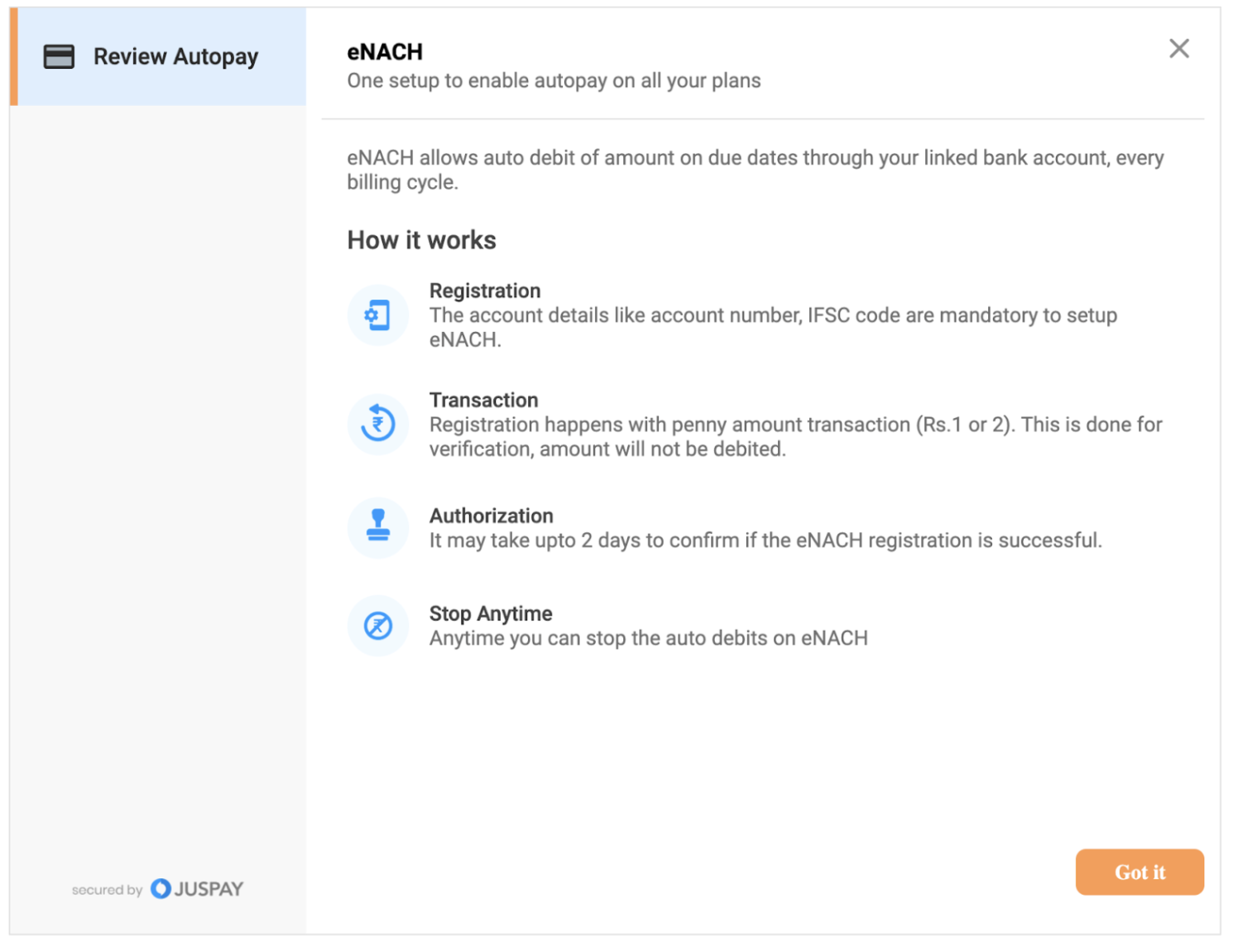
Task: Click the Registration step title
Action: [485, 291]
